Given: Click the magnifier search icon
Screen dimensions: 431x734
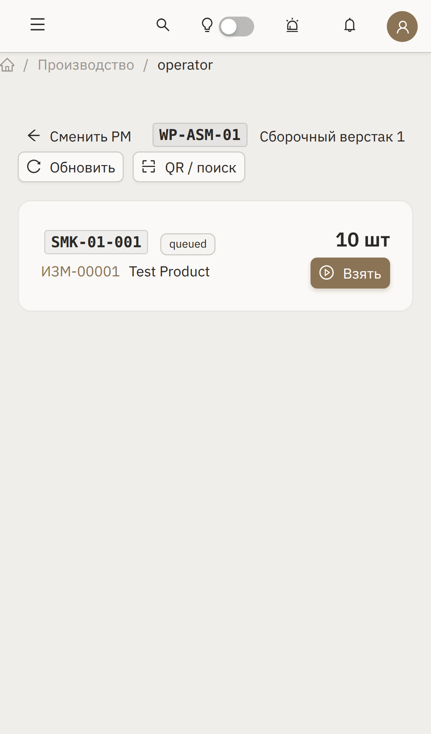Looking at the screenshot, I should click(163, 25).
